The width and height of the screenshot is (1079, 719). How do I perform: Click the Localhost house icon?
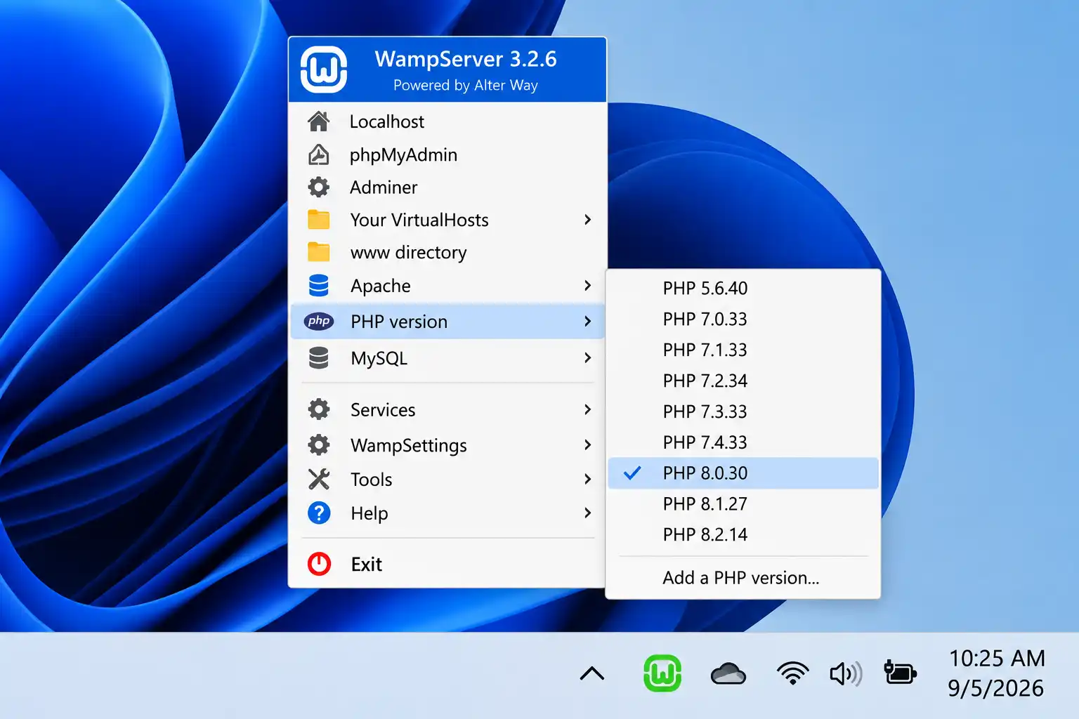319,121
